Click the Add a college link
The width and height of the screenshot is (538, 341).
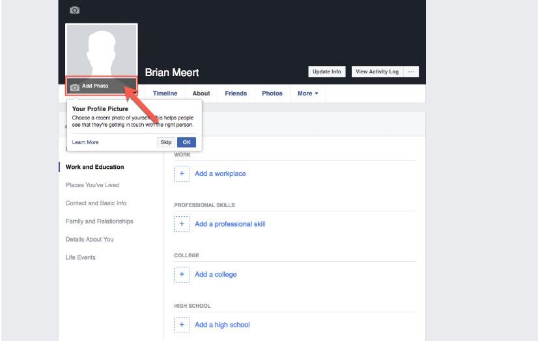tap(216, 274)
